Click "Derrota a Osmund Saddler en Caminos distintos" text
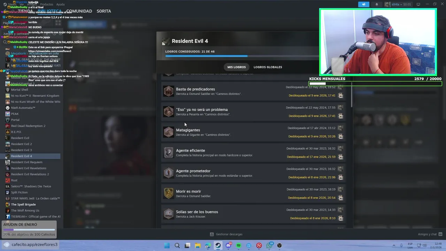446x251 pixels. (x=208, y=94)
